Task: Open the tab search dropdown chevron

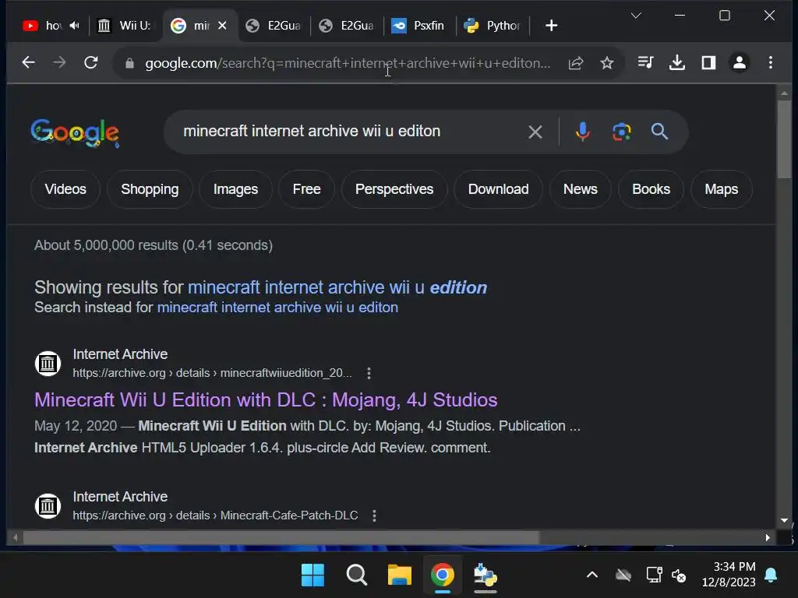Action: 636,16
